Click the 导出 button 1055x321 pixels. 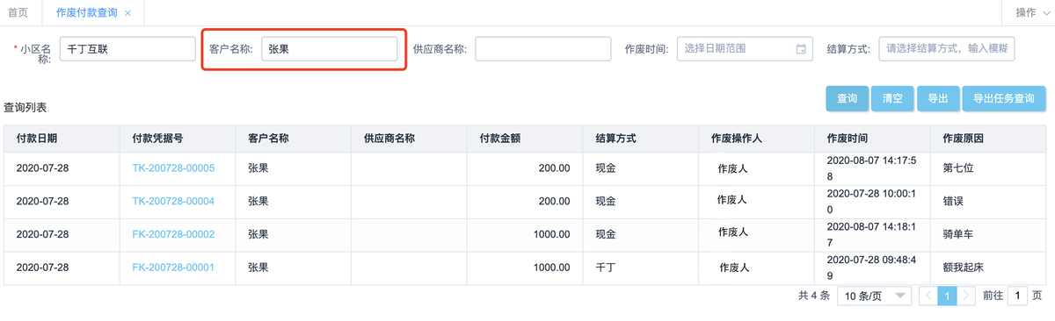938,99
